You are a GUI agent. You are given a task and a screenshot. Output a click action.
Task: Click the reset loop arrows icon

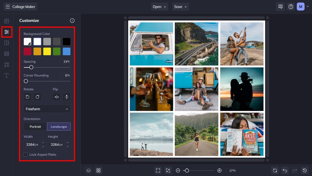tap(275, 170)
